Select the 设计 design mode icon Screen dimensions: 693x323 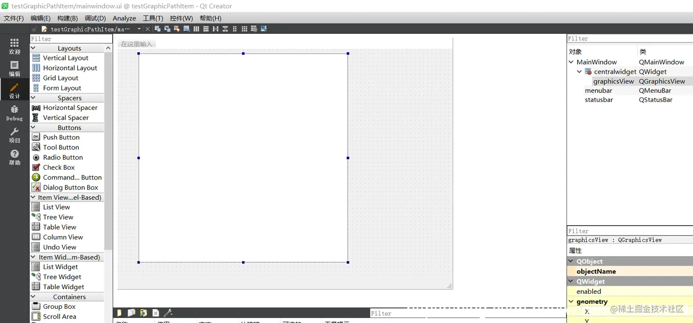point(15,91)
